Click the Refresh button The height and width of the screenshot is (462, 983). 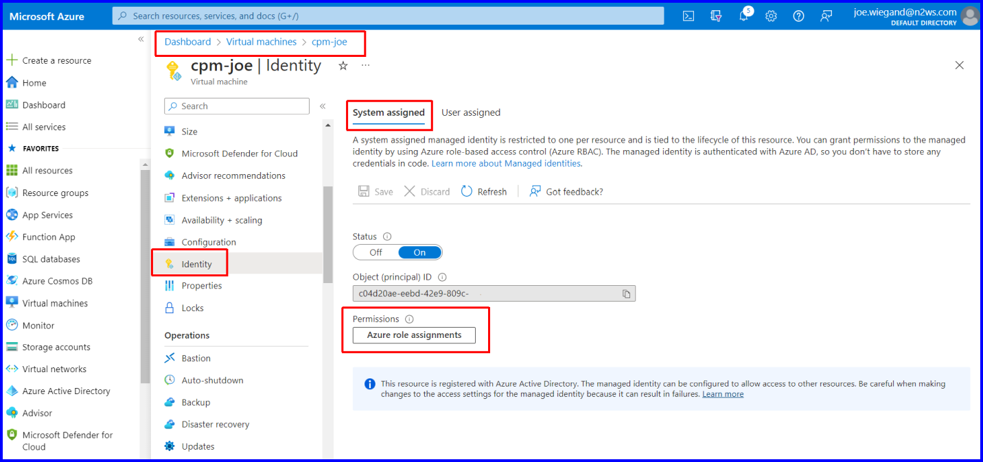(484, 191)
